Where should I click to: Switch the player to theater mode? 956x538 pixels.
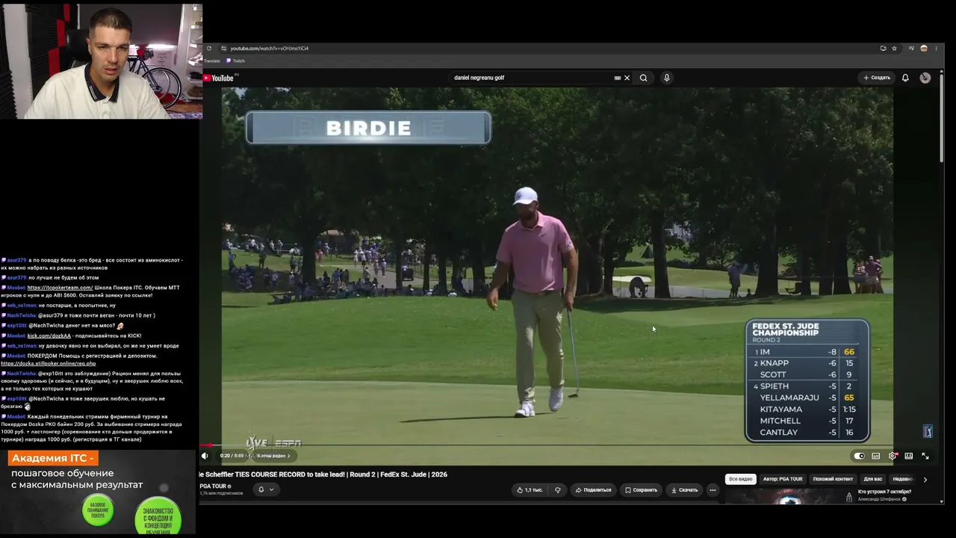click(909, 456)
